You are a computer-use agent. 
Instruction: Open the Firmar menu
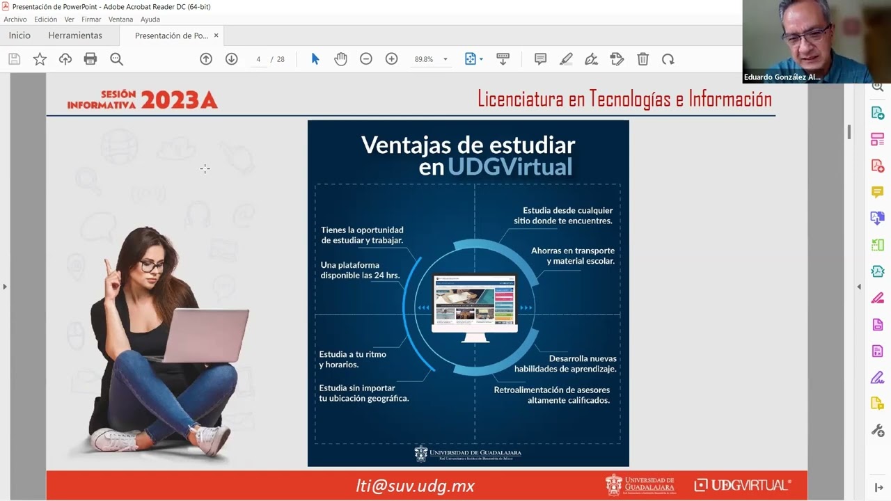(91, 19)
